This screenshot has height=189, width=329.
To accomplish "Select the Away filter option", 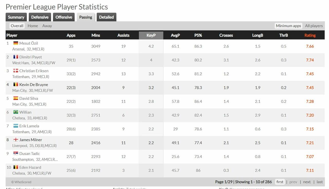I will [x=47, y=26].
